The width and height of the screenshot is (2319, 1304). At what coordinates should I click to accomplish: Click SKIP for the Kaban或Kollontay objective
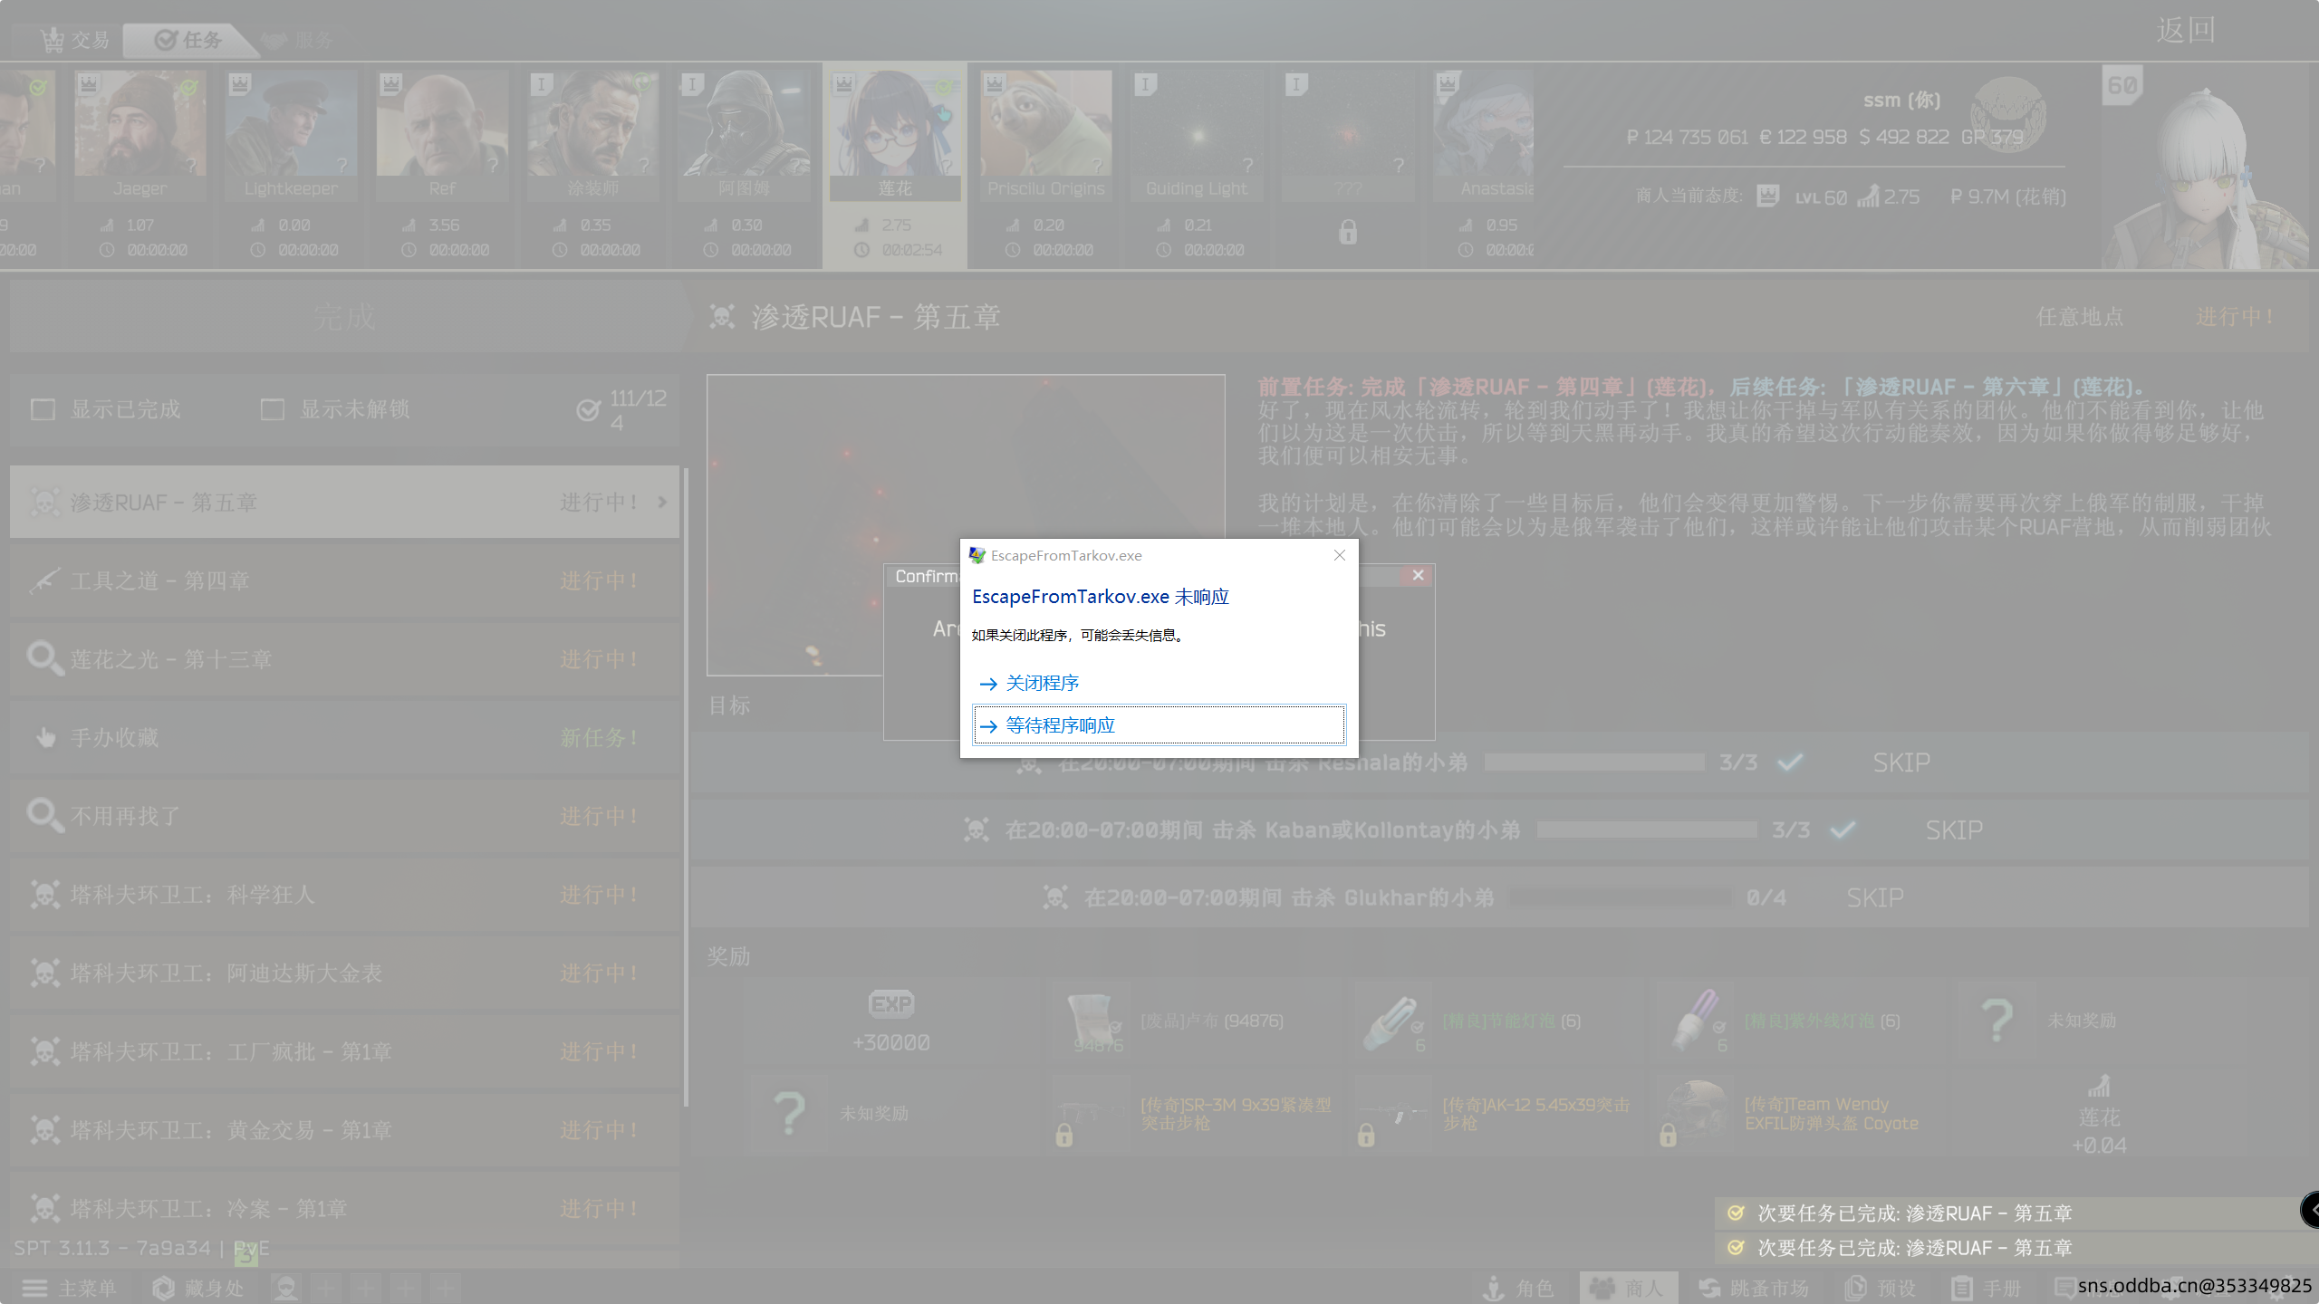[x=1954, y=830]
